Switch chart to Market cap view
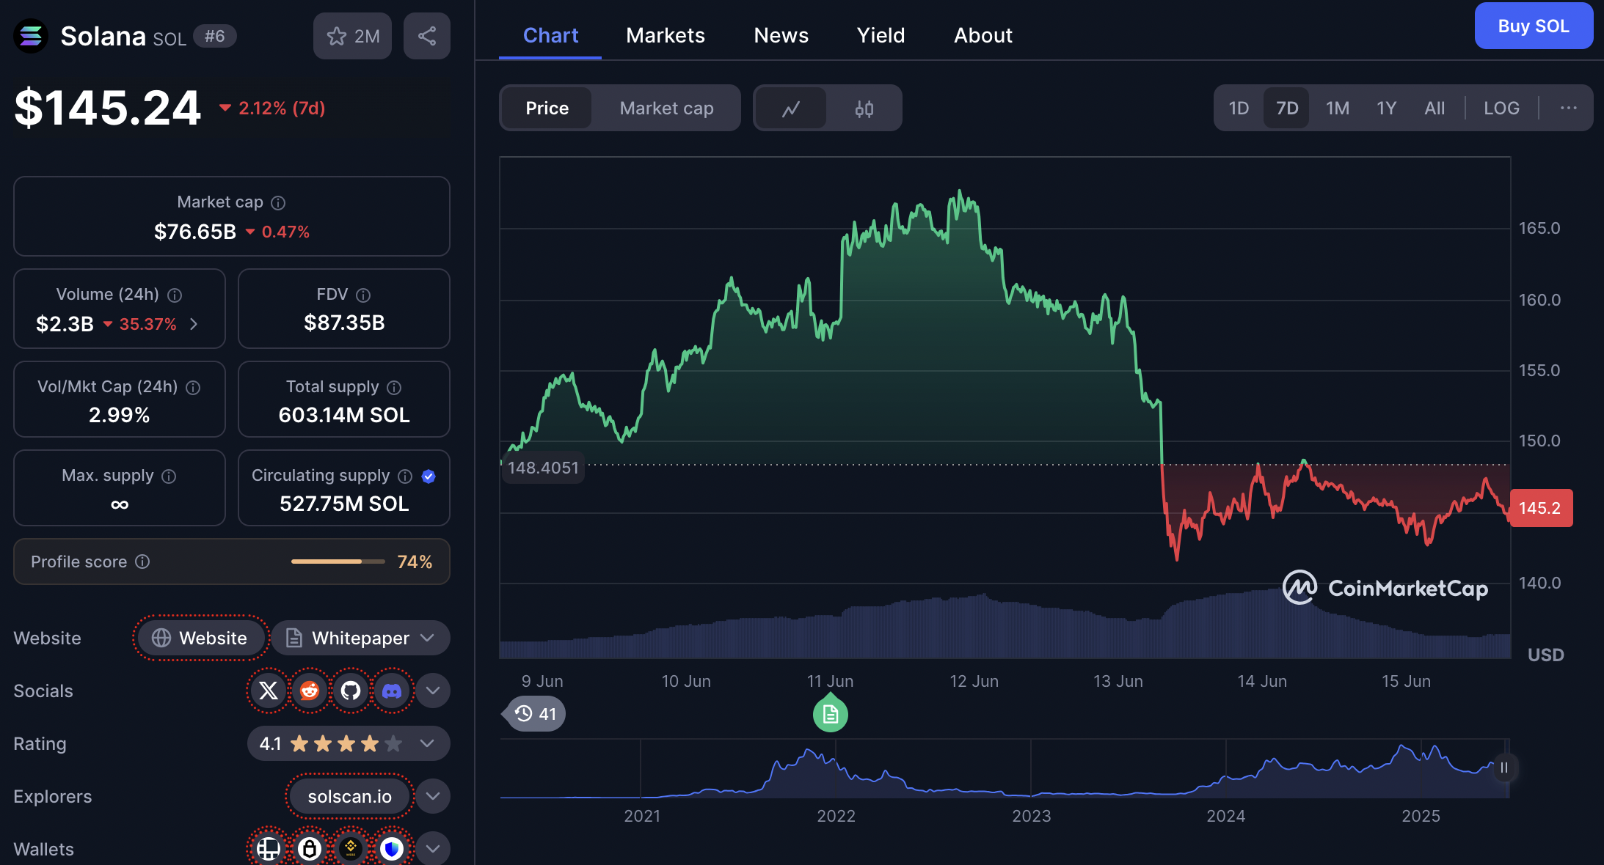Screen dimensions: 1604x865 click(x=666, y=108)
